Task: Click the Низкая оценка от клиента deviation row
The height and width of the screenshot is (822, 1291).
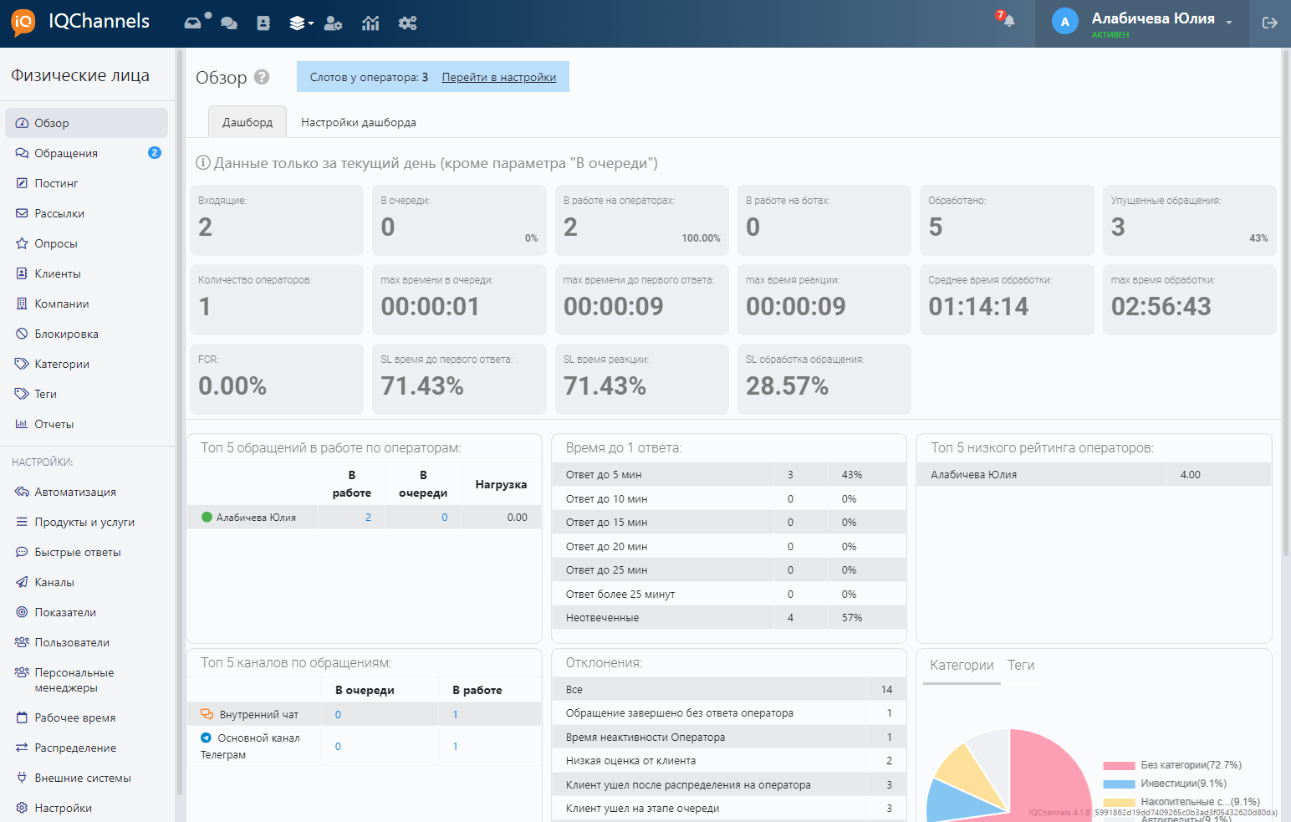Action: (729, 761)
